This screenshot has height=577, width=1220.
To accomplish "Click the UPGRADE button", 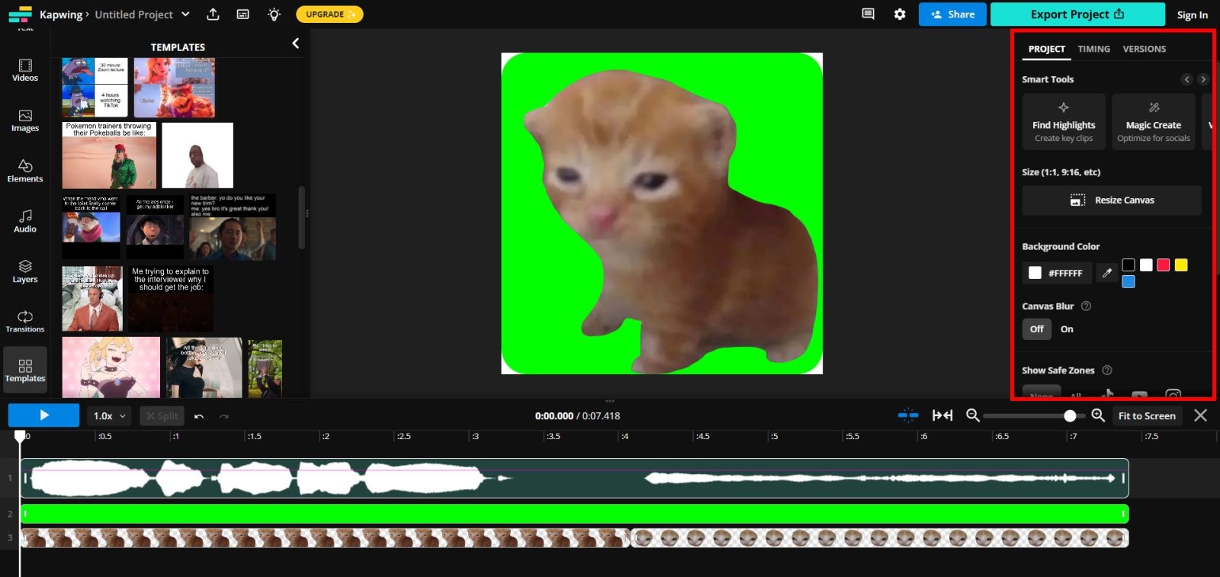I will (x=329, y=14).
